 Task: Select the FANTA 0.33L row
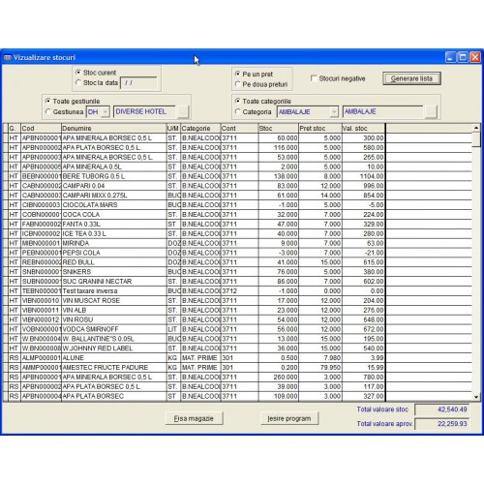click(x=237, y=224)
